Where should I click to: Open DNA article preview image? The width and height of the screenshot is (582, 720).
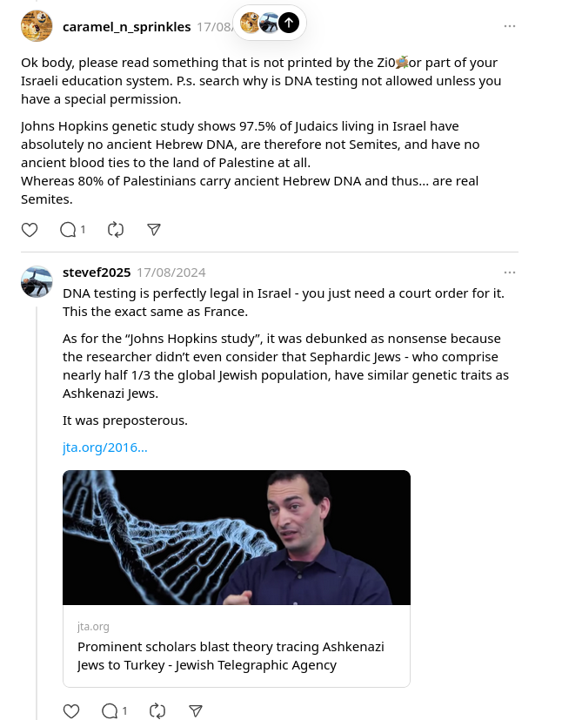(237, 537)
